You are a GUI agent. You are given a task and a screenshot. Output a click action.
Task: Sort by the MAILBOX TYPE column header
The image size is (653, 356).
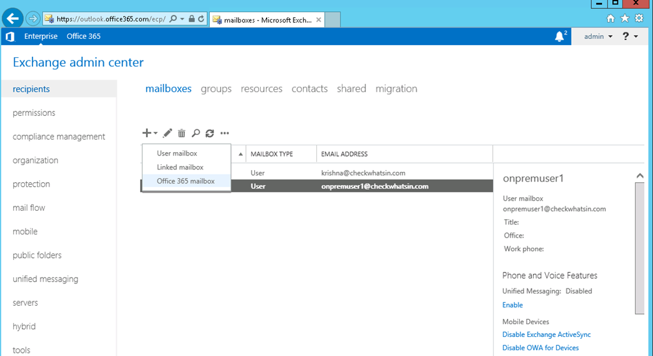tap(281, 154)
